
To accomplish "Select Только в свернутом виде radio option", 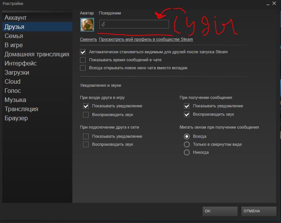I will click(x=187, y=144).
